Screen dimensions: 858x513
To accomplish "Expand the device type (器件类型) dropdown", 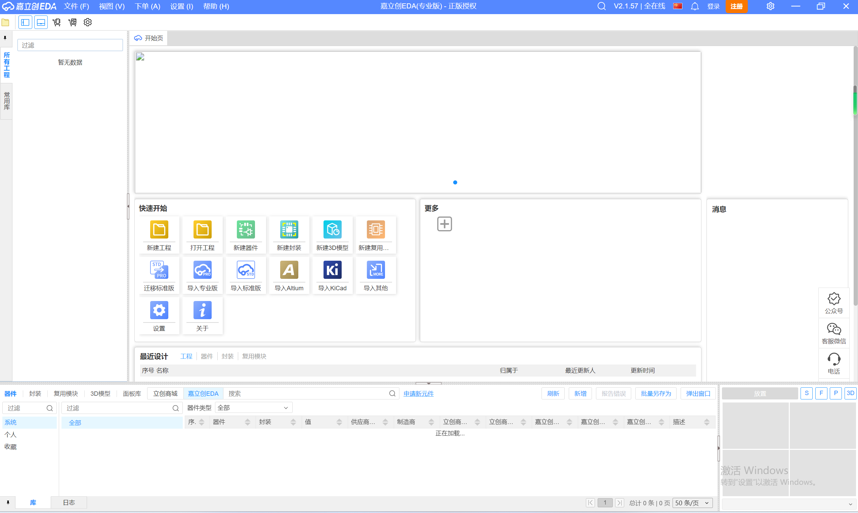I will point(253,408).
